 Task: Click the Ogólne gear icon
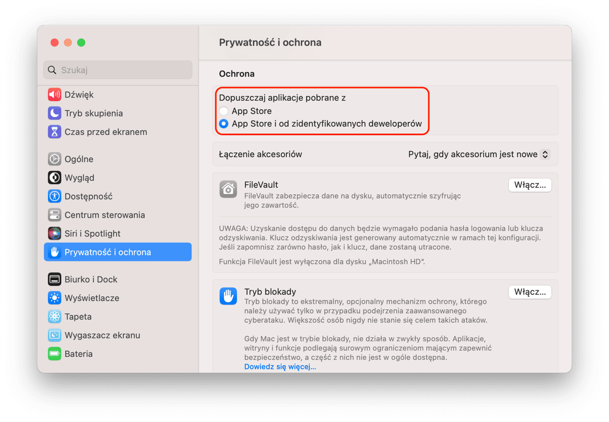pyautogui.click(x=54, y=159)
